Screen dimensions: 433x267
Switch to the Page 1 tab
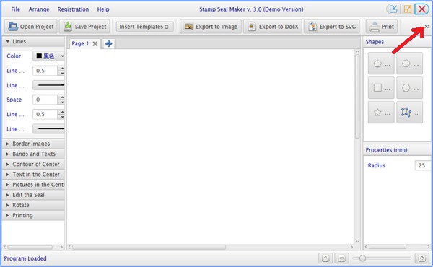click(80, 43)
